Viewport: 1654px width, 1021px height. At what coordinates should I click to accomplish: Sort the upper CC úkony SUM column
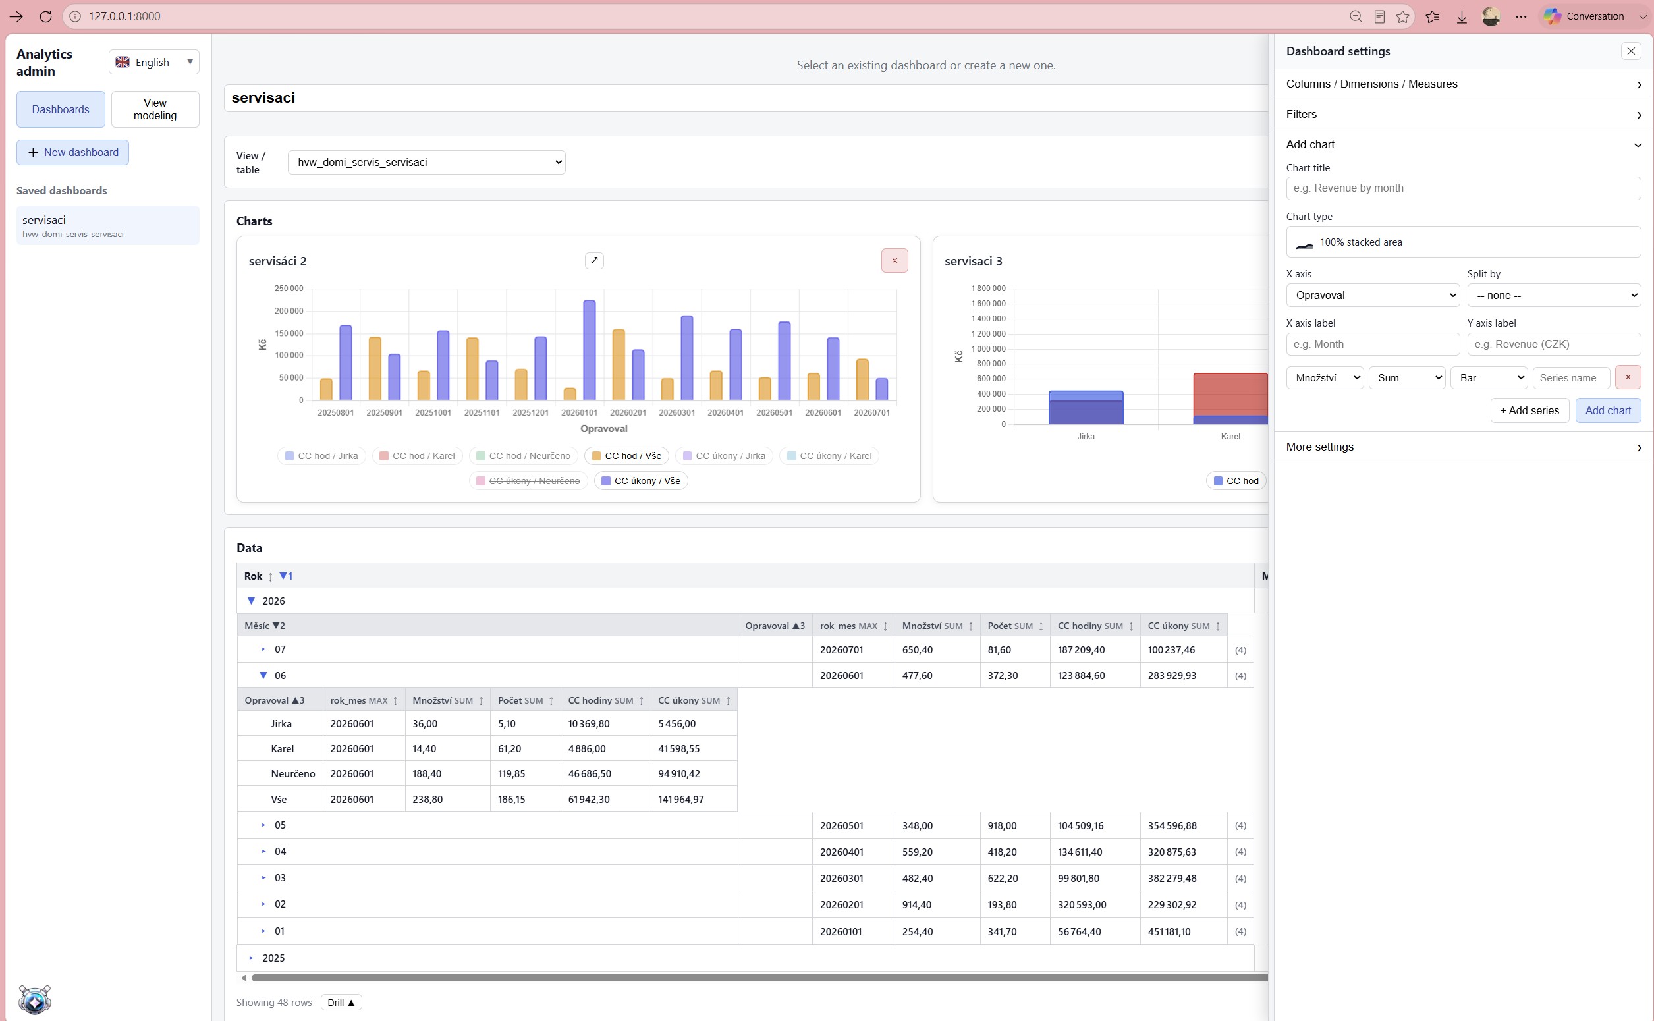pyautogui.click(x=1218, y=626)
